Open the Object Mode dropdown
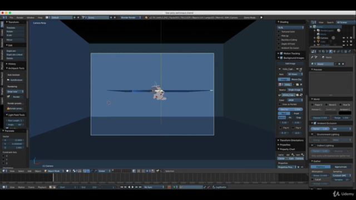 (54, 171)
